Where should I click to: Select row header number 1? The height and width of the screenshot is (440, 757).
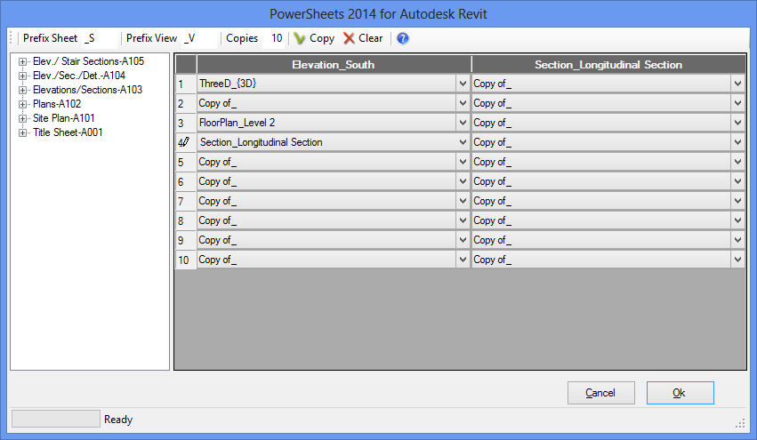pos(185,84)
